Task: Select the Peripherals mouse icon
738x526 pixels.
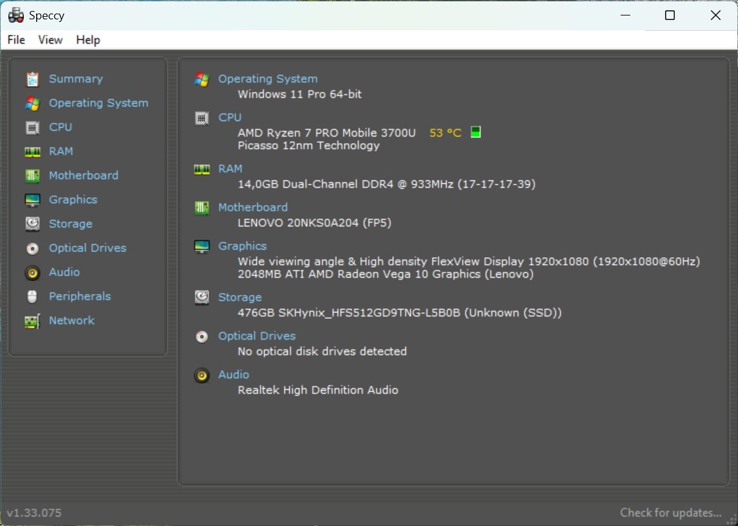Action: 33,297
